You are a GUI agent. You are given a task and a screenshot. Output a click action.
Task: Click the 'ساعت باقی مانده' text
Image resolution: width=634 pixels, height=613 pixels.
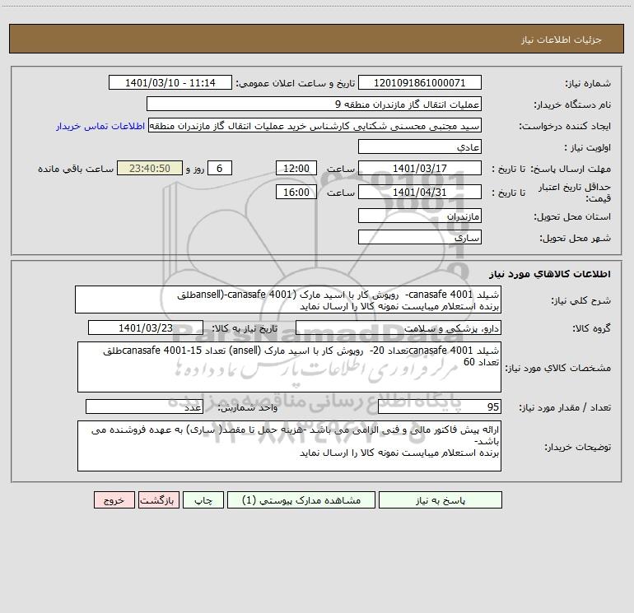pyautogui.click(x=76, y=169)
